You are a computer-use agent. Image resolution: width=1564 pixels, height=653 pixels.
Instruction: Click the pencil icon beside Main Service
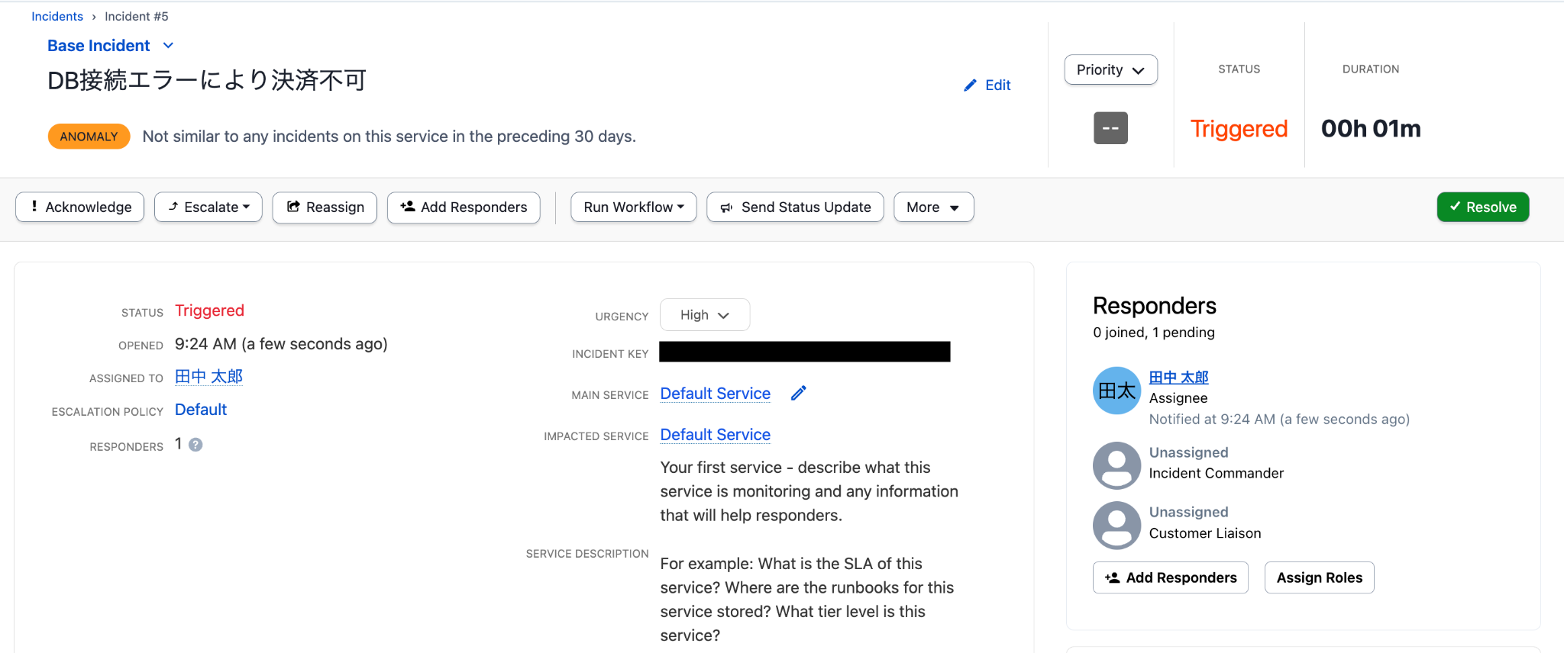pyautogui.click(x=798, y=394)
